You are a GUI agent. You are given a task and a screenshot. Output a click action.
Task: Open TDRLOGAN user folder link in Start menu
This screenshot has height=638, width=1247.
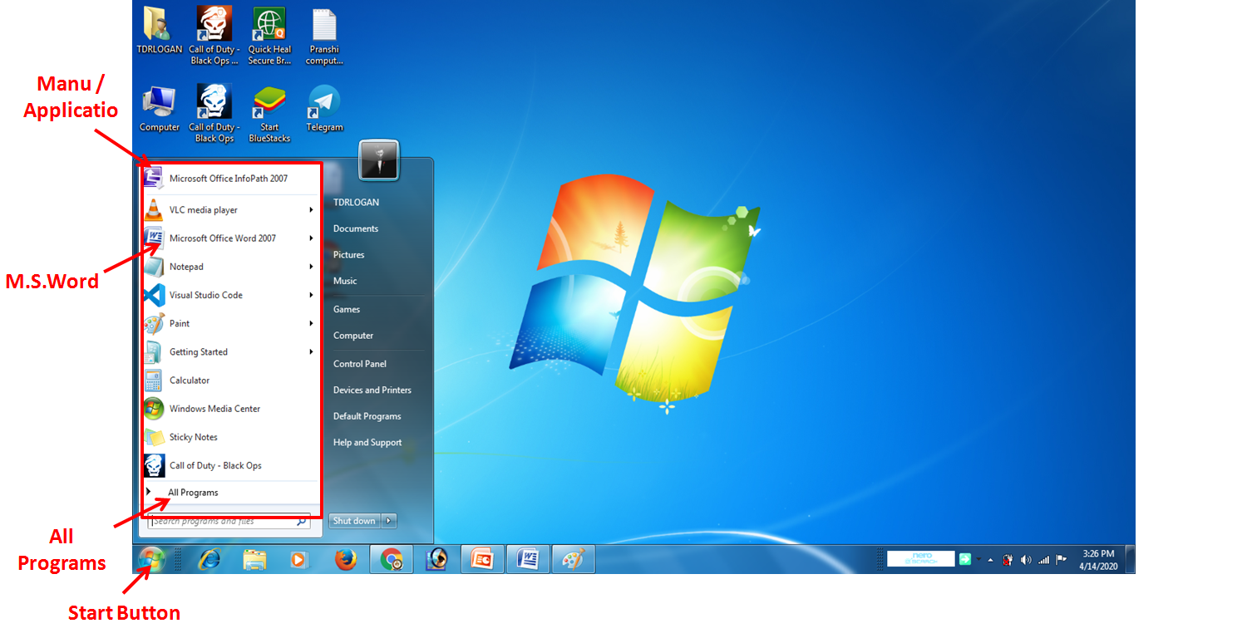coord(355,203)
